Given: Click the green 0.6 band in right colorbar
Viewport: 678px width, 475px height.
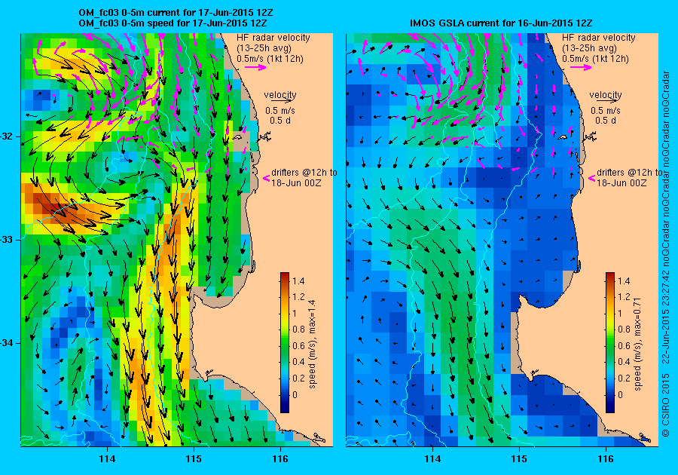Looking at the screenshot, I should click(609, 345).
